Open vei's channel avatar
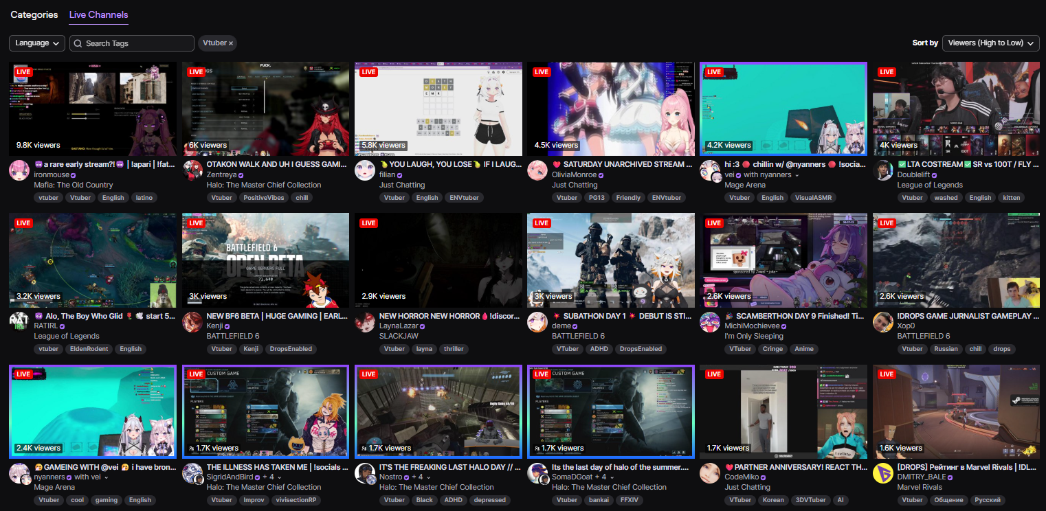 pyautogui.click(x=710, y=170)
